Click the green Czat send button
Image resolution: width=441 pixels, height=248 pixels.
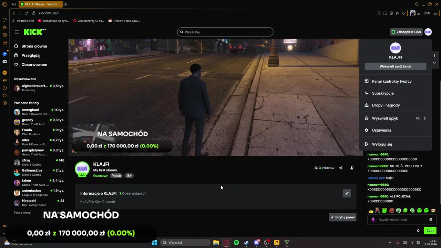pyautogui.click(x=430, y=231)
